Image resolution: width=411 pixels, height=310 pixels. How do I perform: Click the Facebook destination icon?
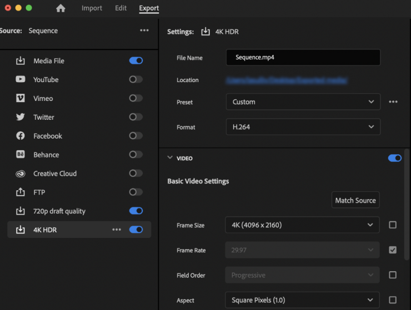click(x=21, y=136)
